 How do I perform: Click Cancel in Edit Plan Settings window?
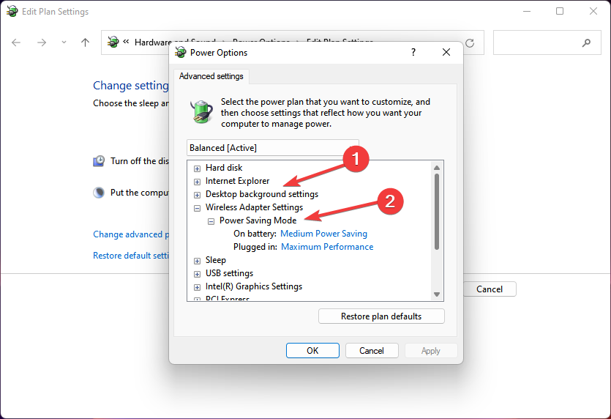tap(490, 289)
